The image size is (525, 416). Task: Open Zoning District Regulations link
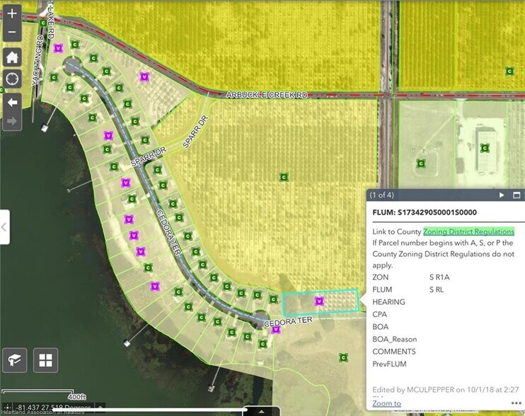tap(468, 231)
